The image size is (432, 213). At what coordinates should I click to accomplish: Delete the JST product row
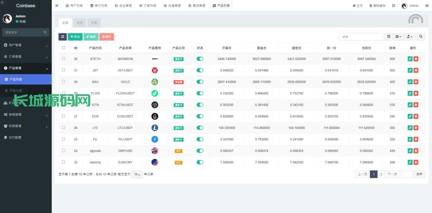point(416,70)
